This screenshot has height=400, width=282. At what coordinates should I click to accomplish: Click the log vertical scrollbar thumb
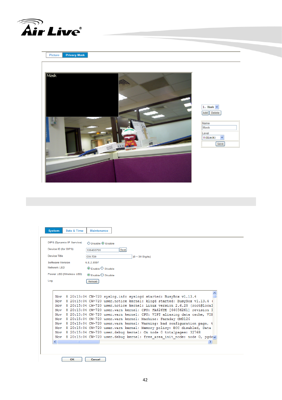click(215, 296)
